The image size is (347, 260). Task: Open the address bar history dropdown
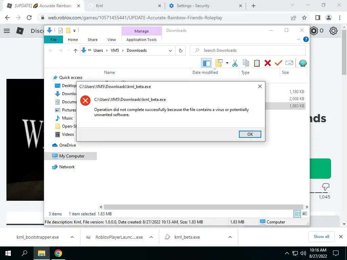(x=170, y=51)
